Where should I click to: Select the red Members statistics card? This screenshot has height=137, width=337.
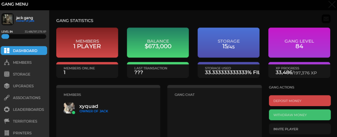coord(87,43)
